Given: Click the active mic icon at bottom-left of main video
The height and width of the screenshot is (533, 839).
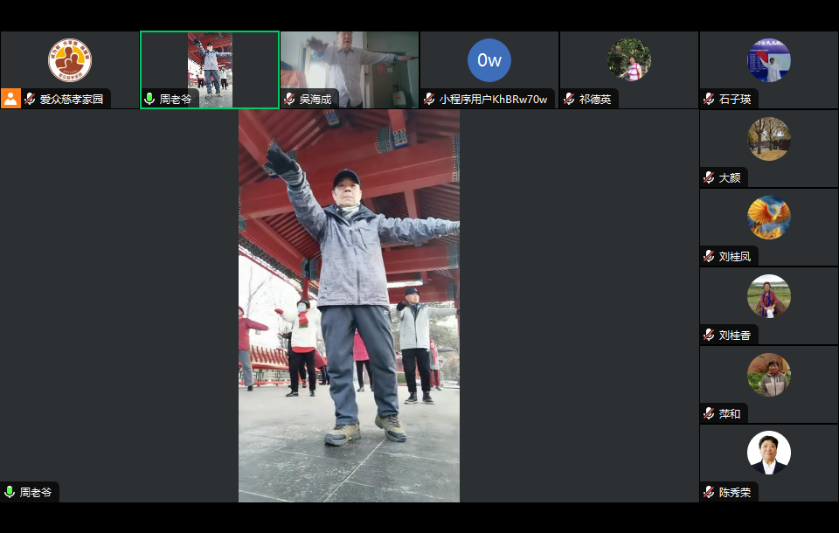Looking at the screenshot, I should [10, 493].
